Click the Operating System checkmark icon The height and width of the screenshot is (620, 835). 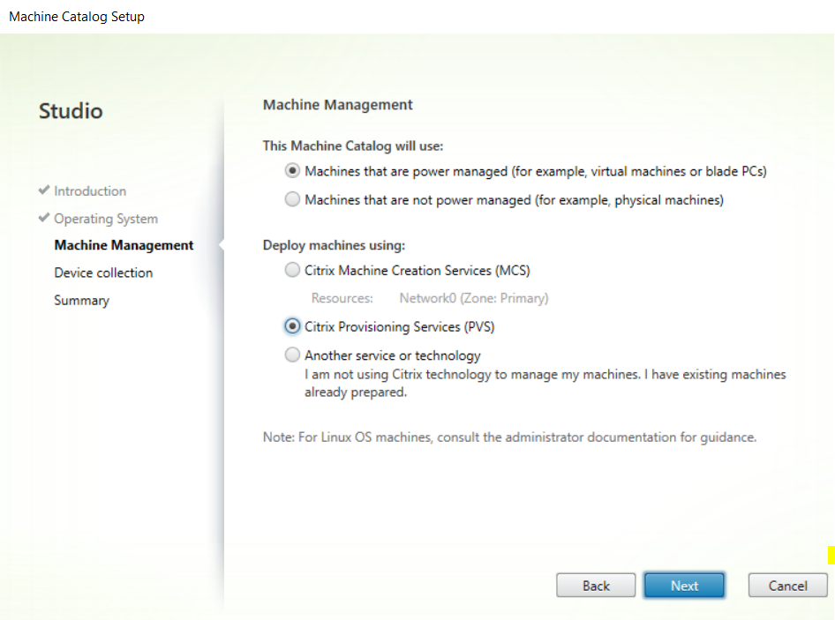coord(44,218)
